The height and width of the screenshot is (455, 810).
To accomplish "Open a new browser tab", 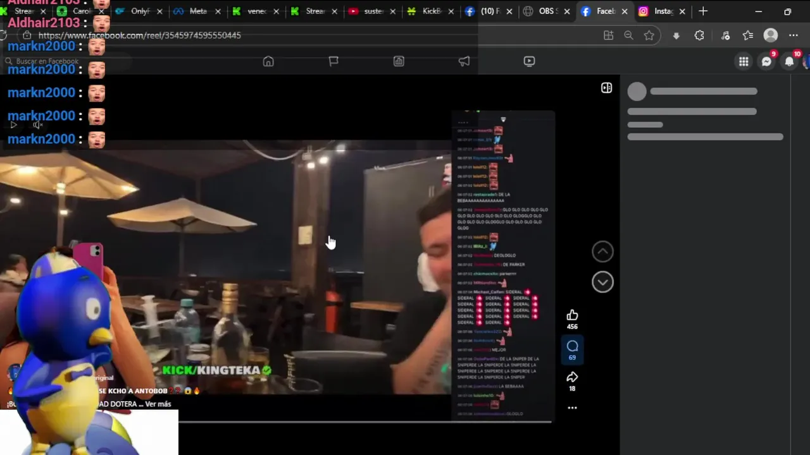I will pos(703,11).
